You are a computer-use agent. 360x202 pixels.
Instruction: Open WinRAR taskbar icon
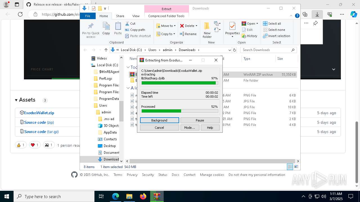(157, 196)
